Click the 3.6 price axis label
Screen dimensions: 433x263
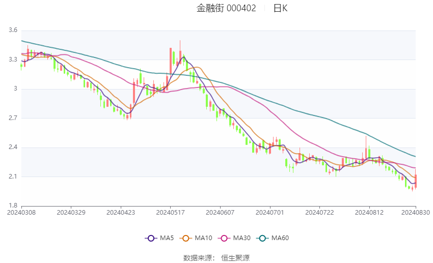click(x=13, y=30)
